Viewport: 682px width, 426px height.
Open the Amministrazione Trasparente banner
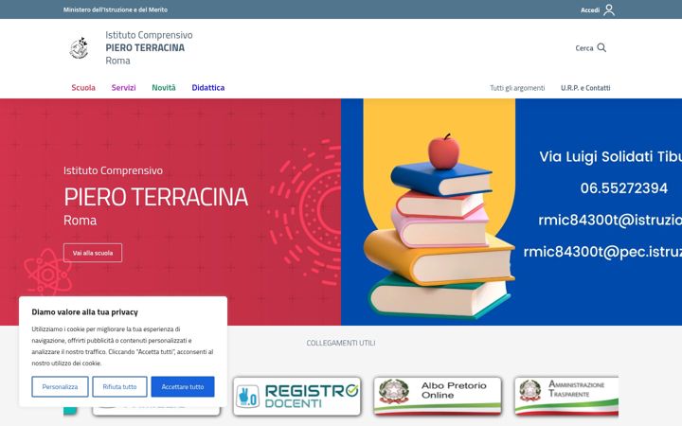[566, 395]
